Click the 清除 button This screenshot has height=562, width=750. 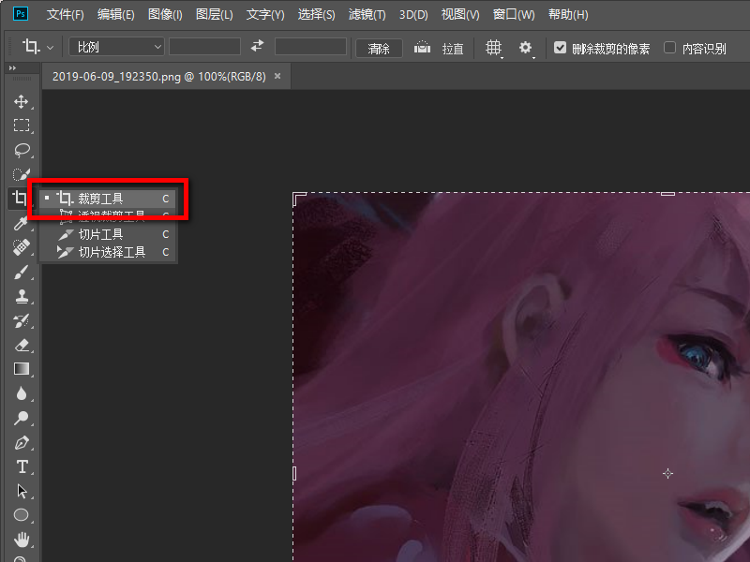tap(379, 48)
